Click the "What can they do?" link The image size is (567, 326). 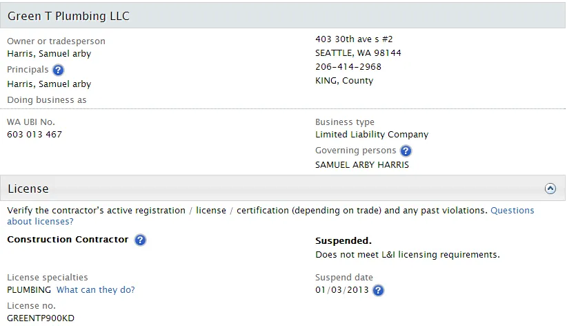tap(96, 290)
